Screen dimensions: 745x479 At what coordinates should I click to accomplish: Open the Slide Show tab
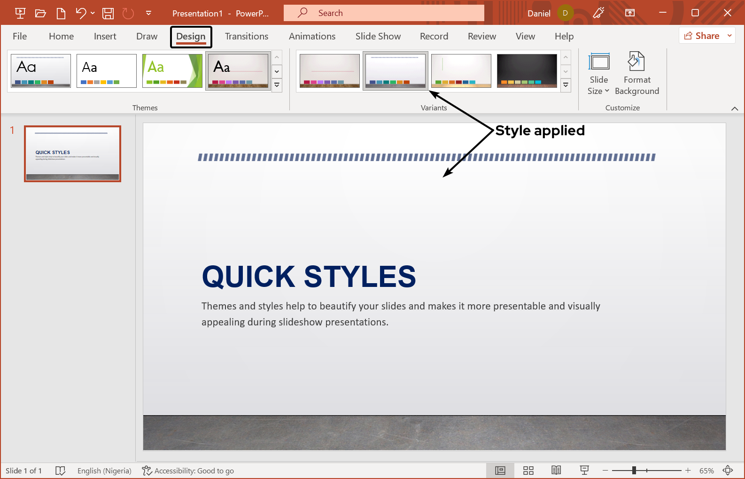tap(378, 36)
